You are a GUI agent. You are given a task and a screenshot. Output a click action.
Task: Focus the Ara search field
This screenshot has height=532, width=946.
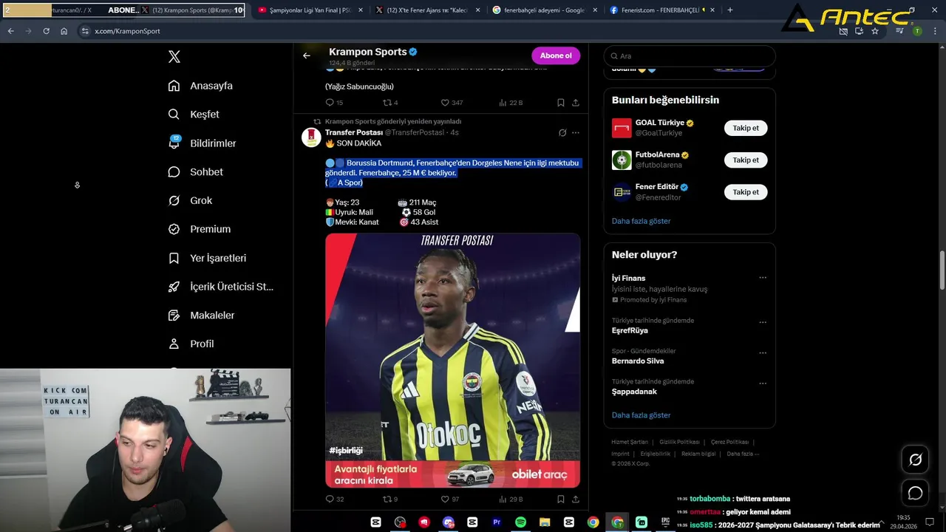click(690, 56)
